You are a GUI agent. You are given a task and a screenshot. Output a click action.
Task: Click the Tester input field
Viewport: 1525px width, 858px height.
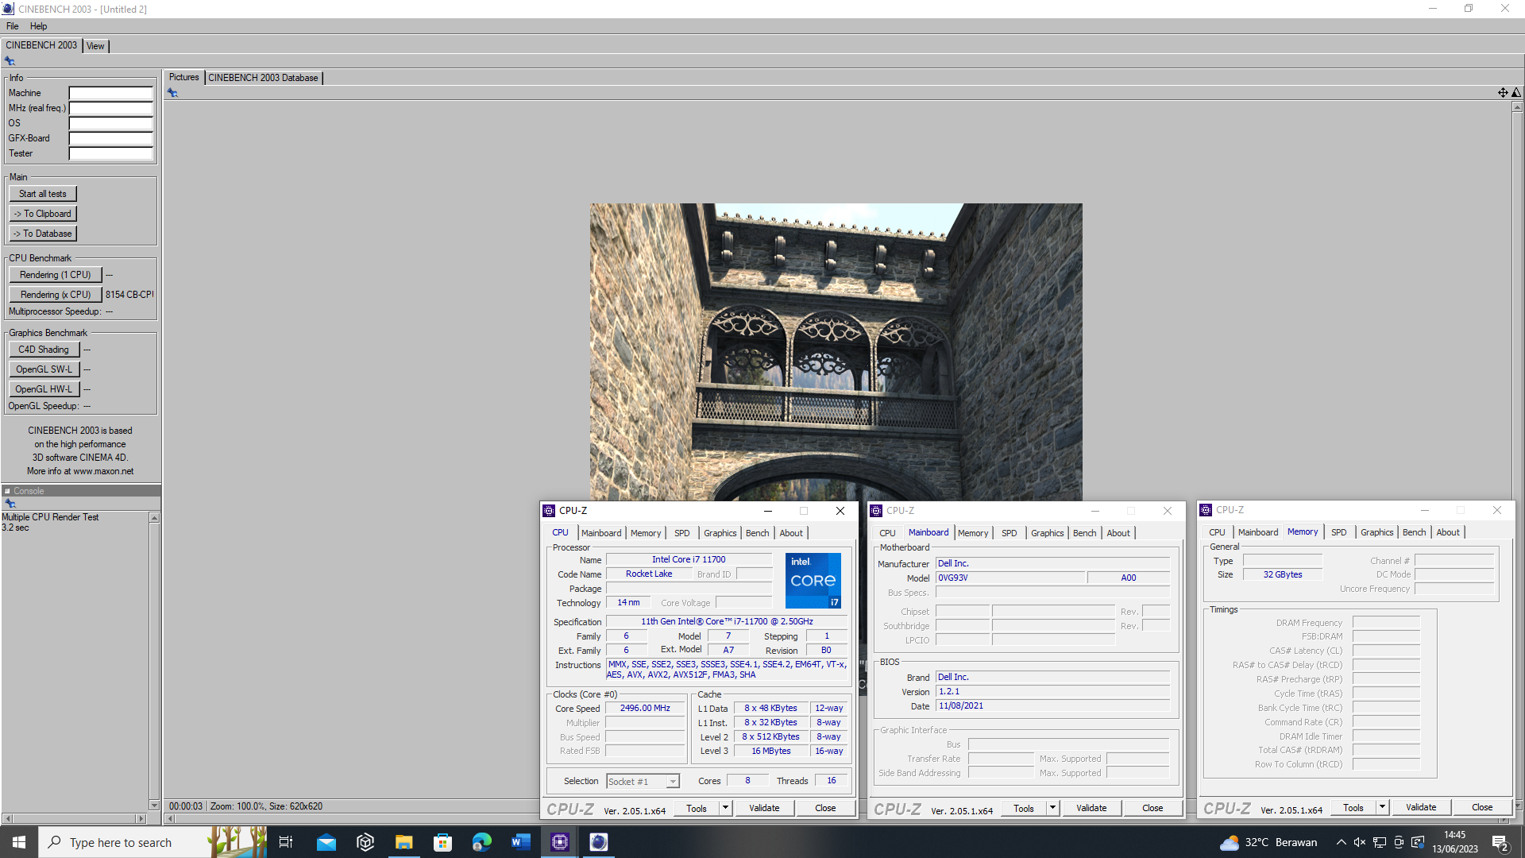pos(110,153)
